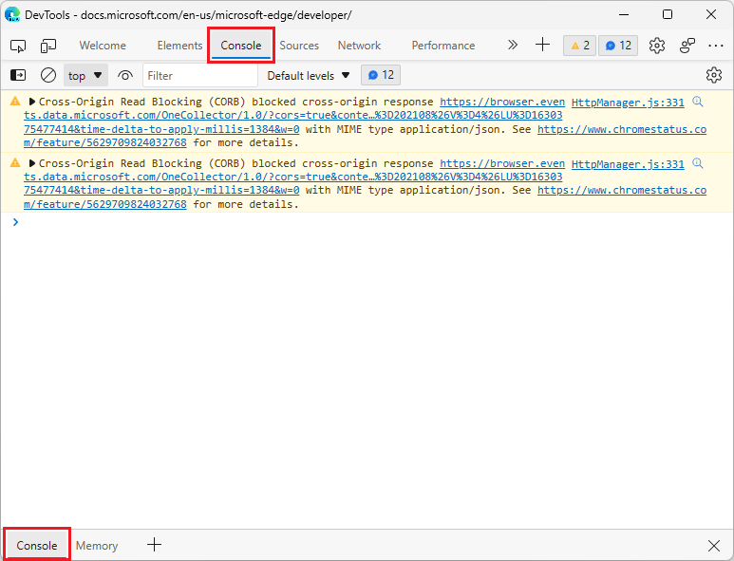Add a drawer tool with bottom plus icon

click(154, 545)
